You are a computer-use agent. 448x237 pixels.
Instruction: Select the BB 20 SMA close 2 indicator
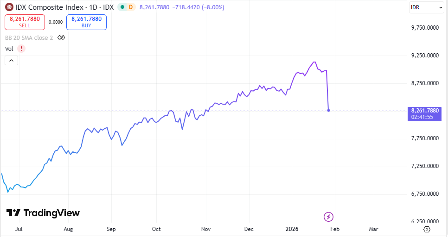click(x=29, y=37)
